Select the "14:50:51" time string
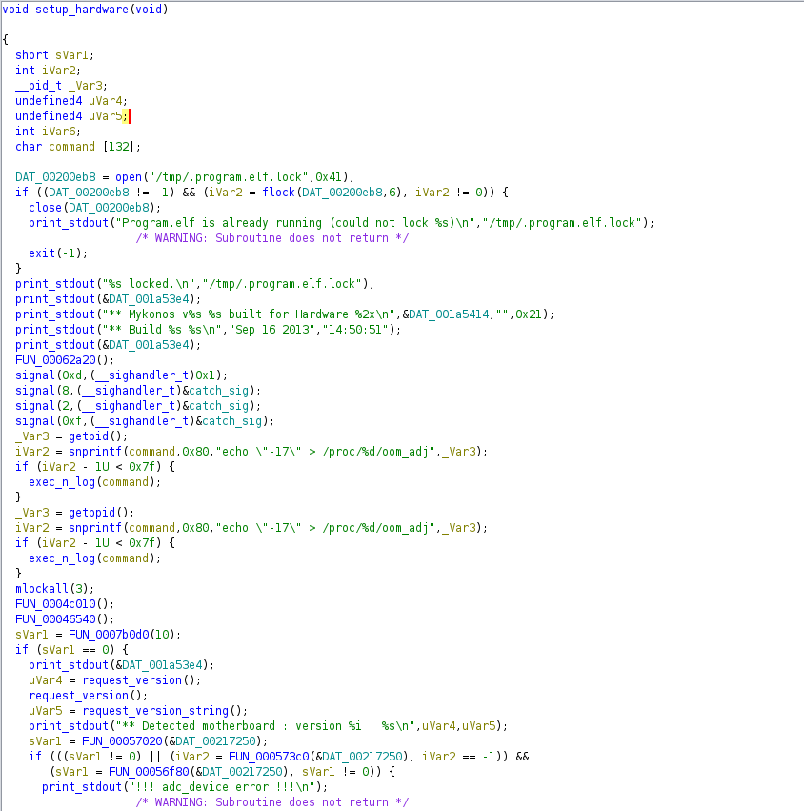Viewport: 804px width, 811px height. click(355, 330)
